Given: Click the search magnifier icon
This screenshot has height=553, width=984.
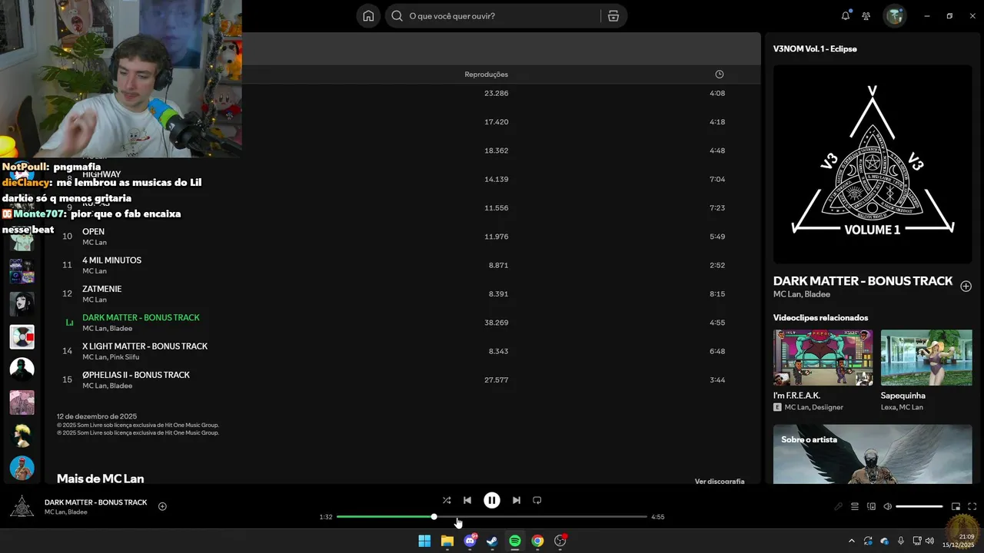Looking at the screenshot, I should (x=397, y=16).
